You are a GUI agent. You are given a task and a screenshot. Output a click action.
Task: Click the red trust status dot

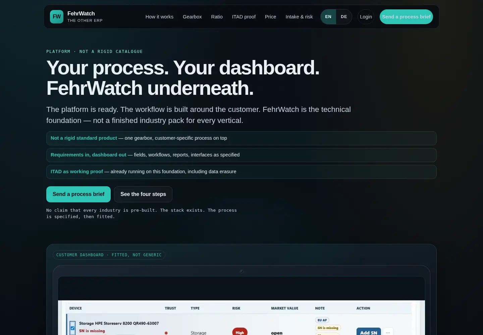click(x=166, y=333)
